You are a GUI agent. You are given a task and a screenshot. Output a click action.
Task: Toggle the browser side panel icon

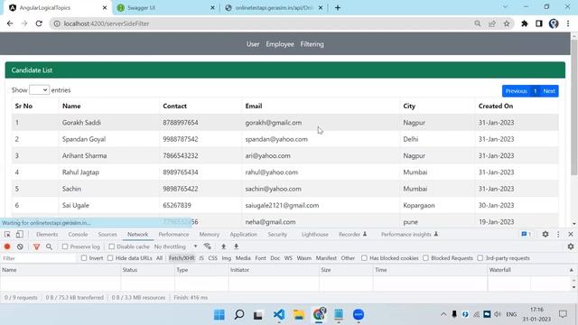click(x=539, y=23)
